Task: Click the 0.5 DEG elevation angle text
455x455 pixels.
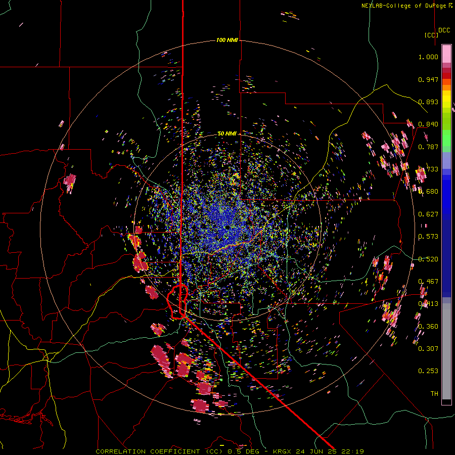Action: click(243, 451)
